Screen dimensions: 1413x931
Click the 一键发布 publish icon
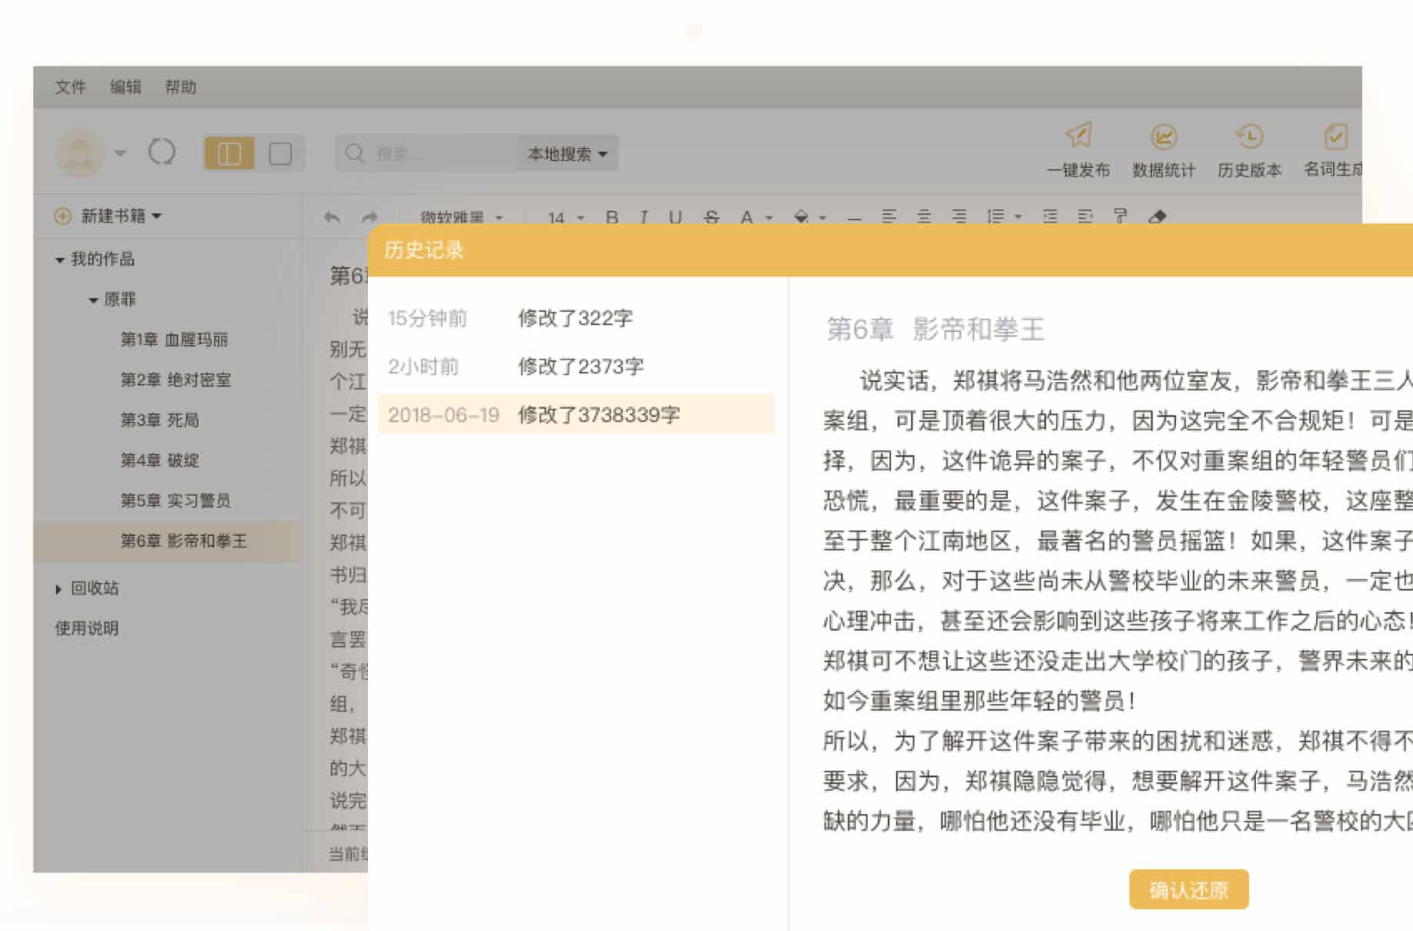click(x=1077, y=137)
